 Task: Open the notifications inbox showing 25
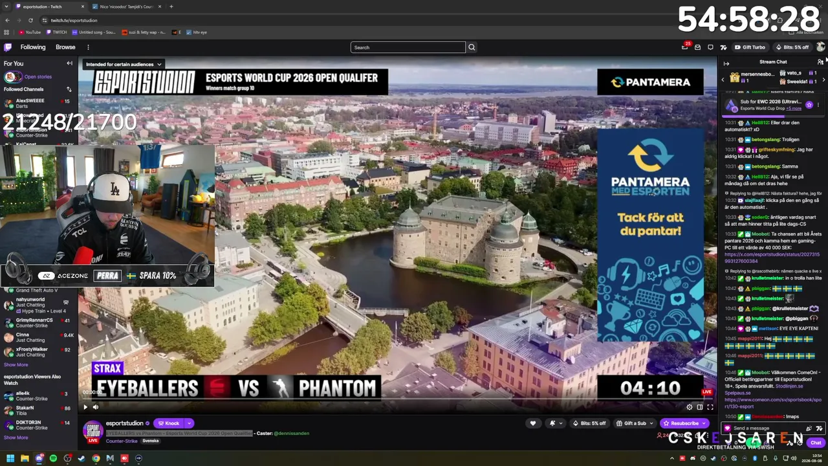point(684,47)
